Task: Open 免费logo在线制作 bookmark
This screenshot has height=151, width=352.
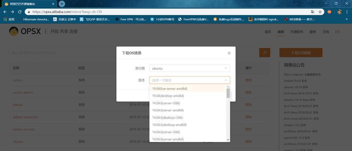Action: click(229, 19)
